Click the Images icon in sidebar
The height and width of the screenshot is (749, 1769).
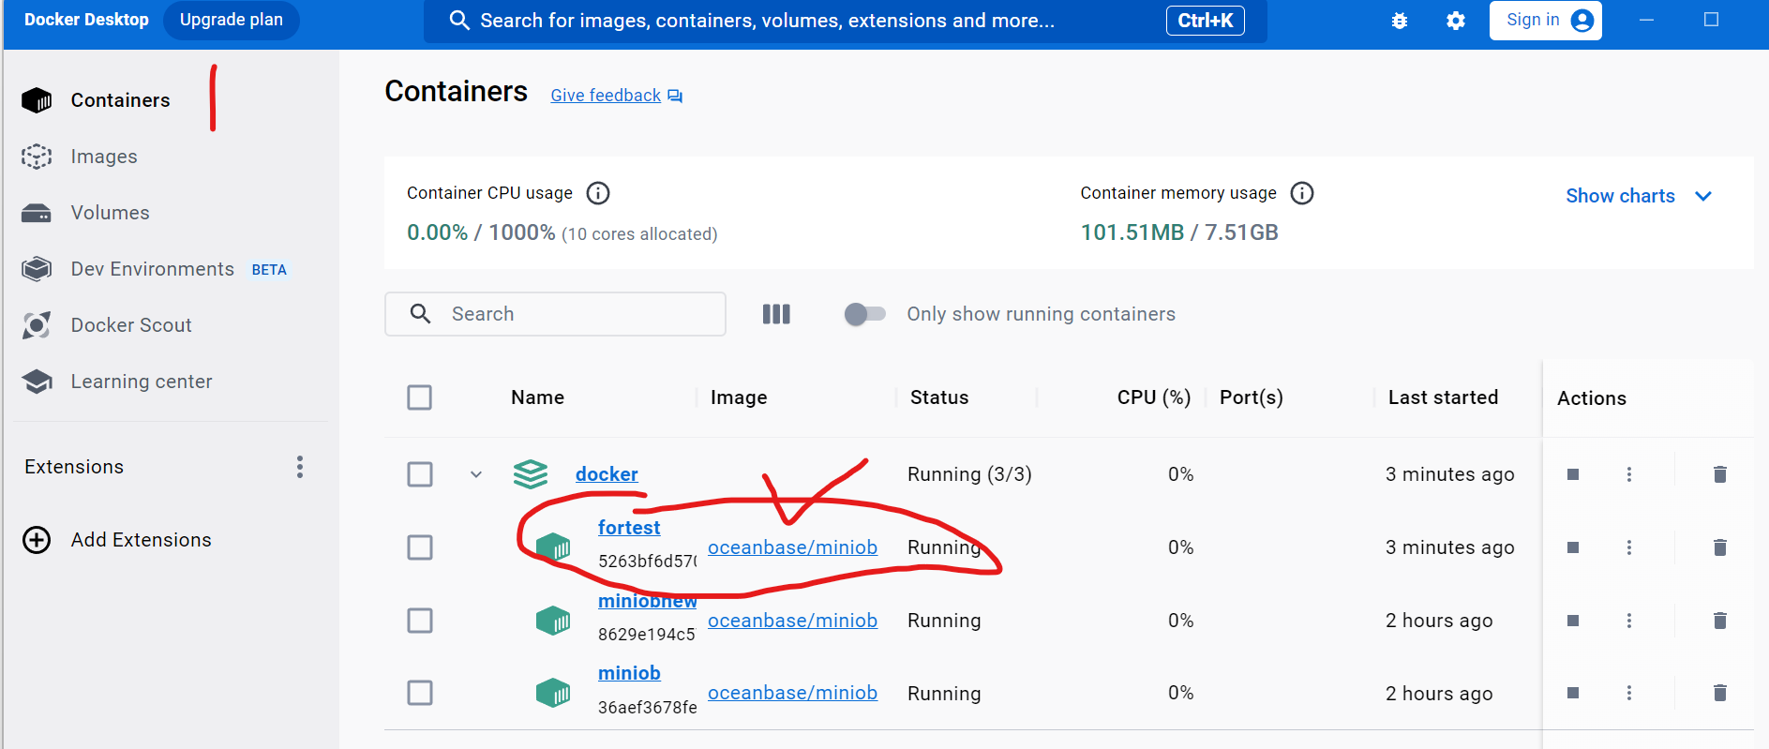click(37, 157)
